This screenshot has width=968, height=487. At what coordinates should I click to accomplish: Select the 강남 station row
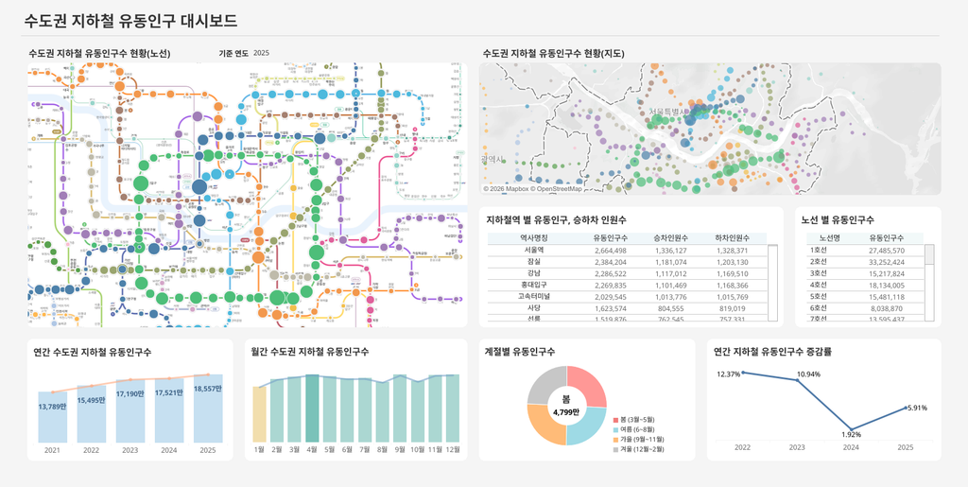coord(627,273)
